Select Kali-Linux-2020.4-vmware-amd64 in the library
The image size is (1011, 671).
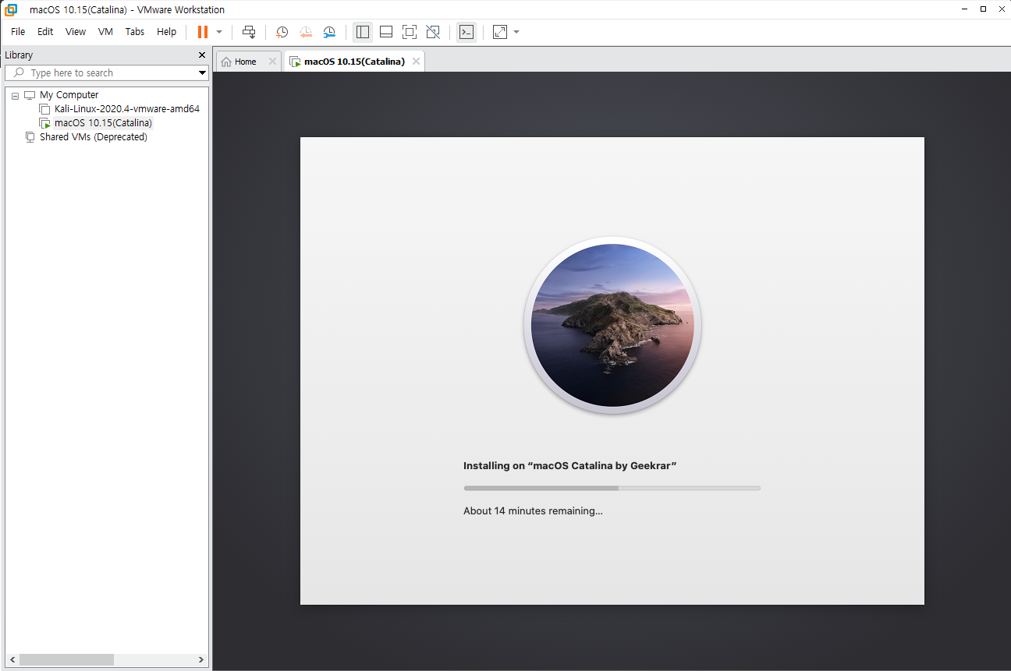point(127,109)
